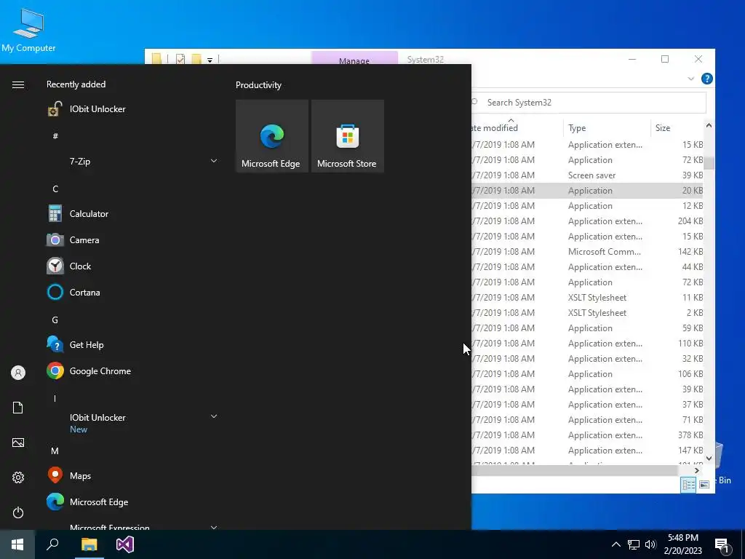
Task: Open the taskbar clock and date
Action: (x=682, y=544)
